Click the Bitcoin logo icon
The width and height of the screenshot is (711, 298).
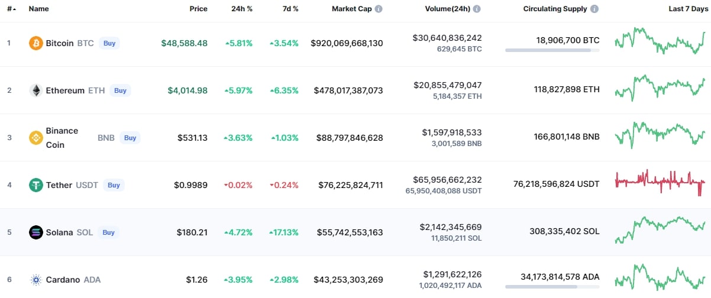point(36,43)
